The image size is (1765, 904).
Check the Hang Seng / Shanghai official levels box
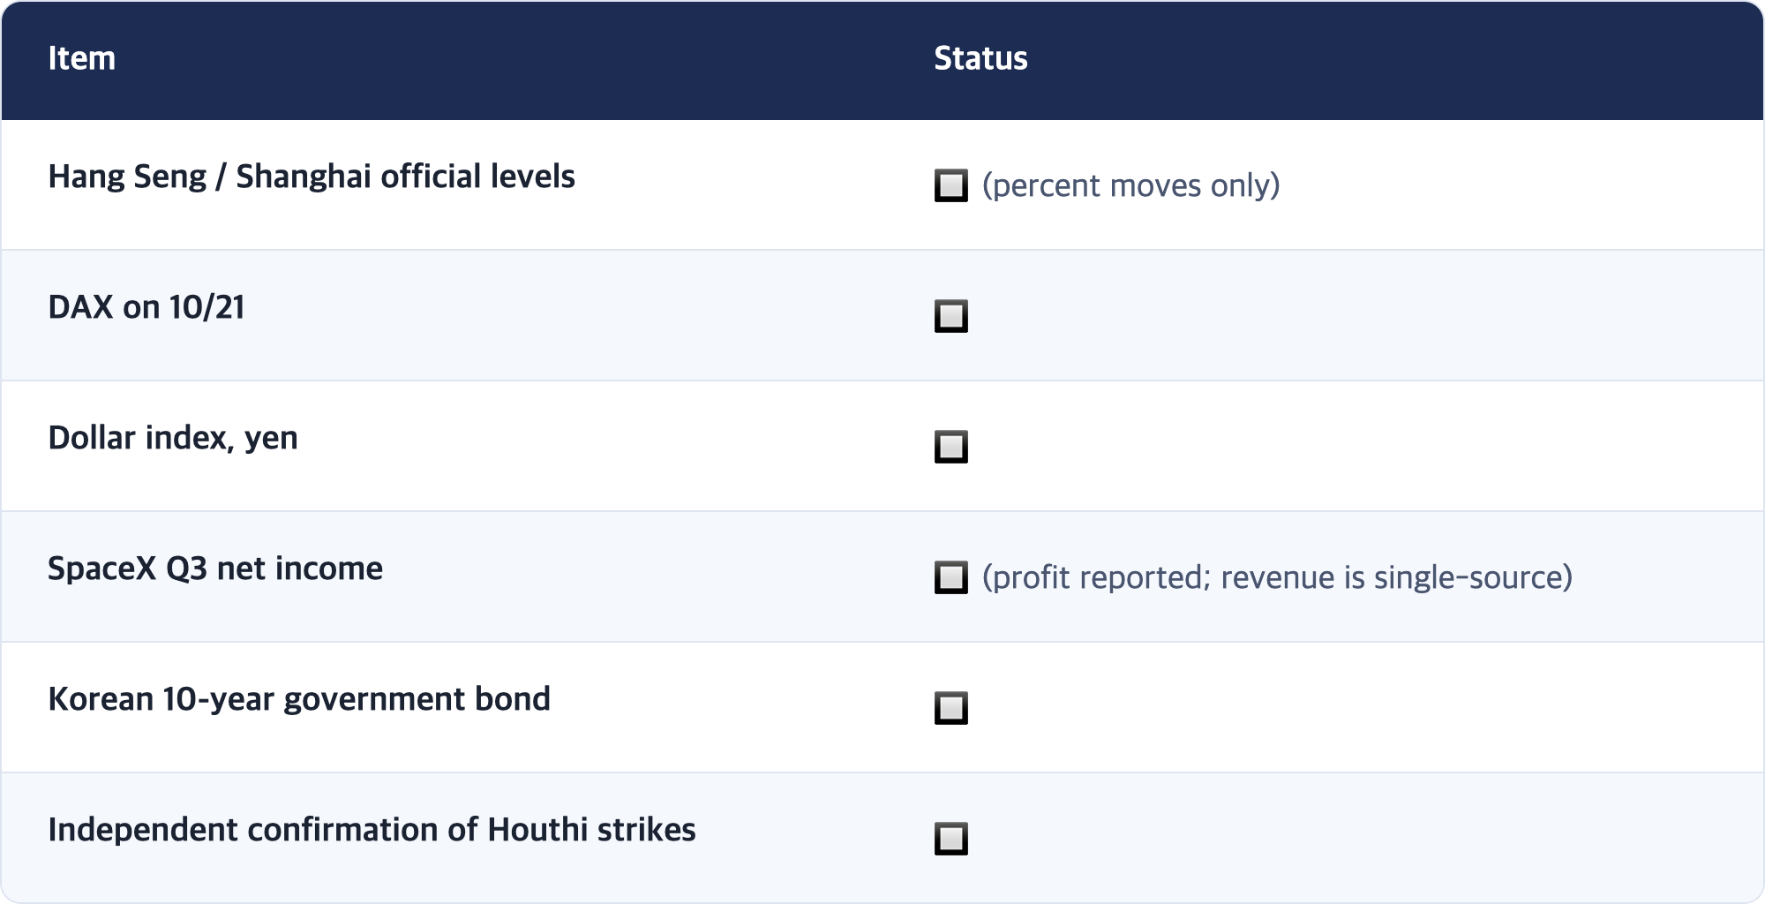pyautogui.click(x=950, y=185)
